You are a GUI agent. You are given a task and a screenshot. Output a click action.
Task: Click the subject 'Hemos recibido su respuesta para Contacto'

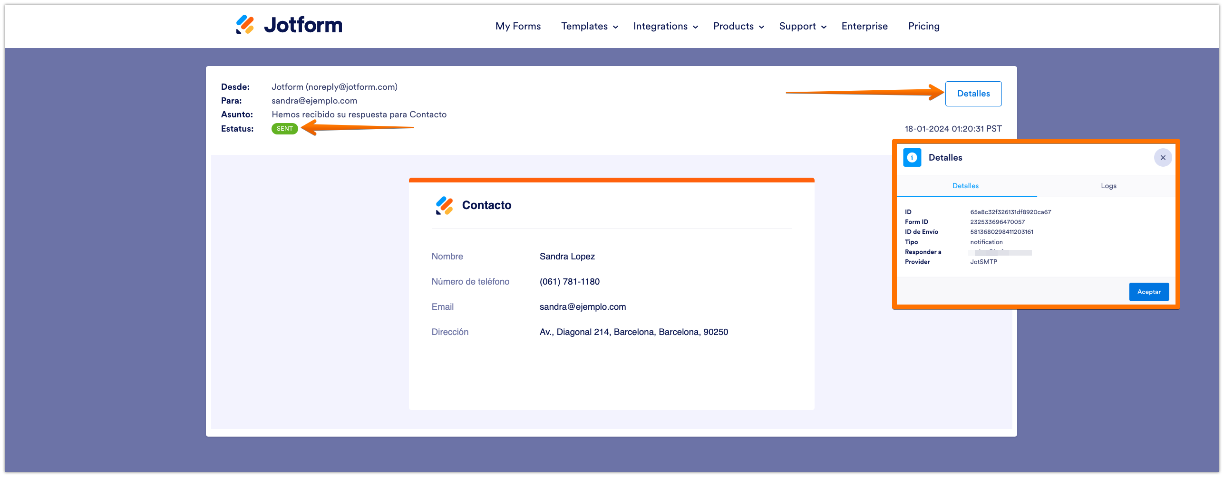(359, 114)
